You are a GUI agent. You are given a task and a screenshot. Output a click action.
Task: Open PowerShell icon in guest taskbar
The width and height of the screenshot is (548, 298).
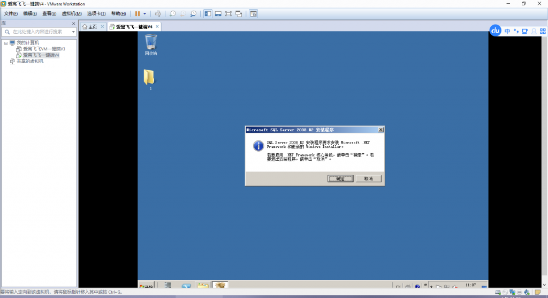[x=186, y=285]
